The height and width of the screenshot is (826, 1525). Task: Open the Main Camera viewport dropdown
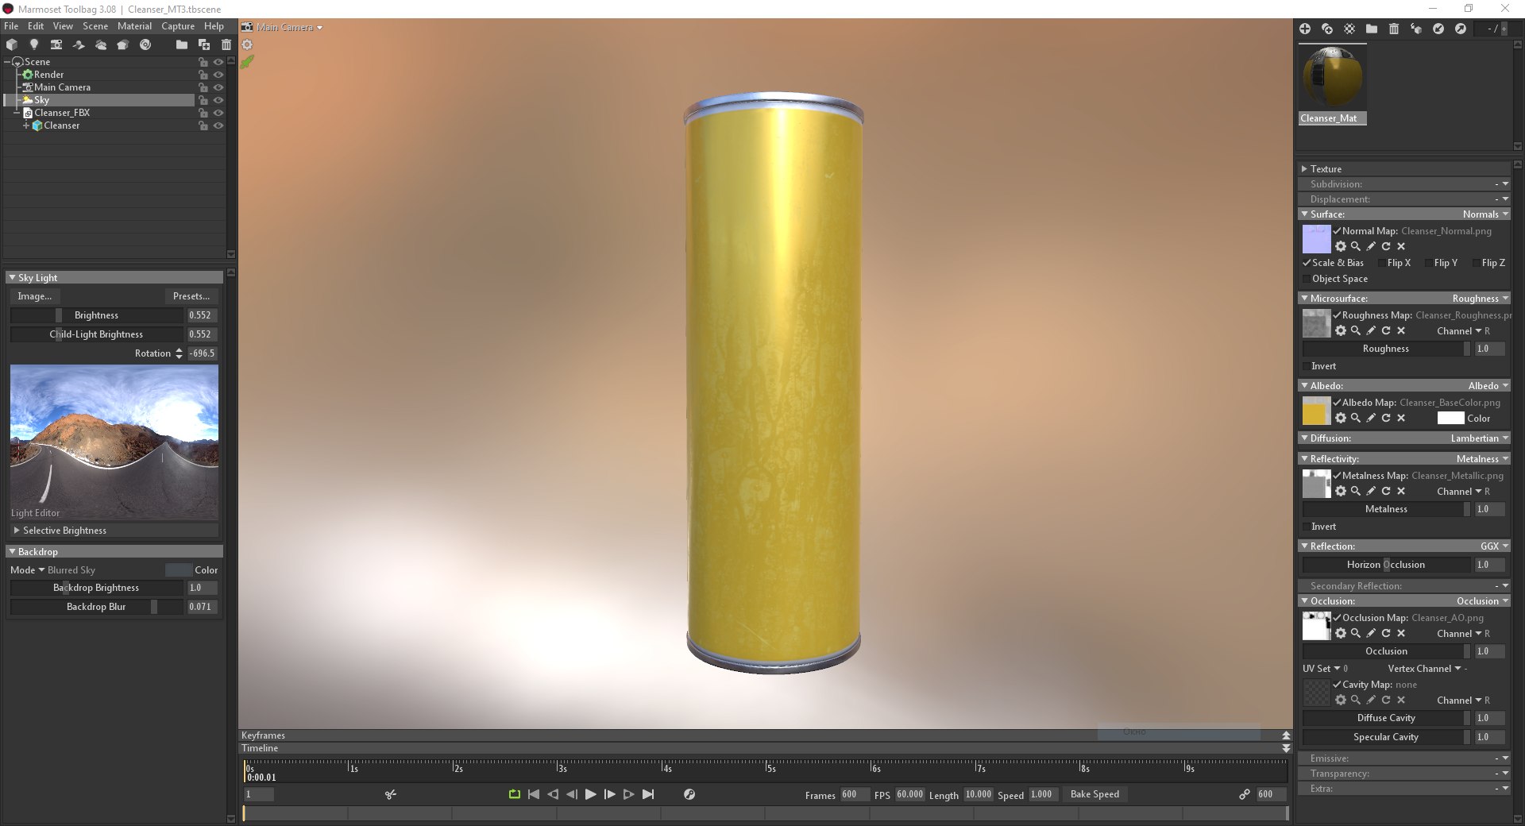[289, 27]
